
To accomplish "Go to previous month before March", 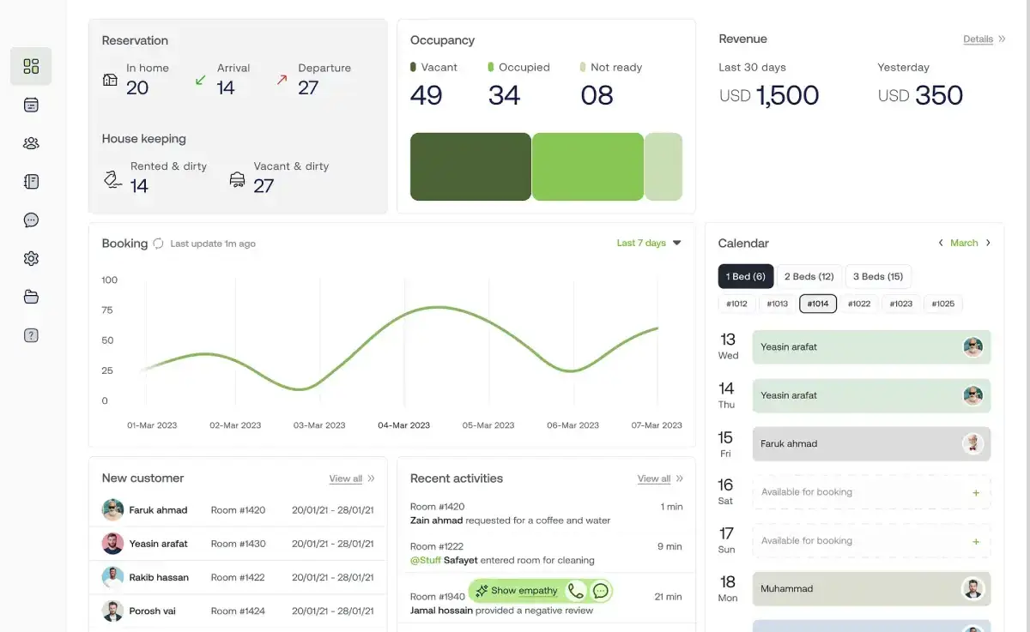I will tap(941, 243).
